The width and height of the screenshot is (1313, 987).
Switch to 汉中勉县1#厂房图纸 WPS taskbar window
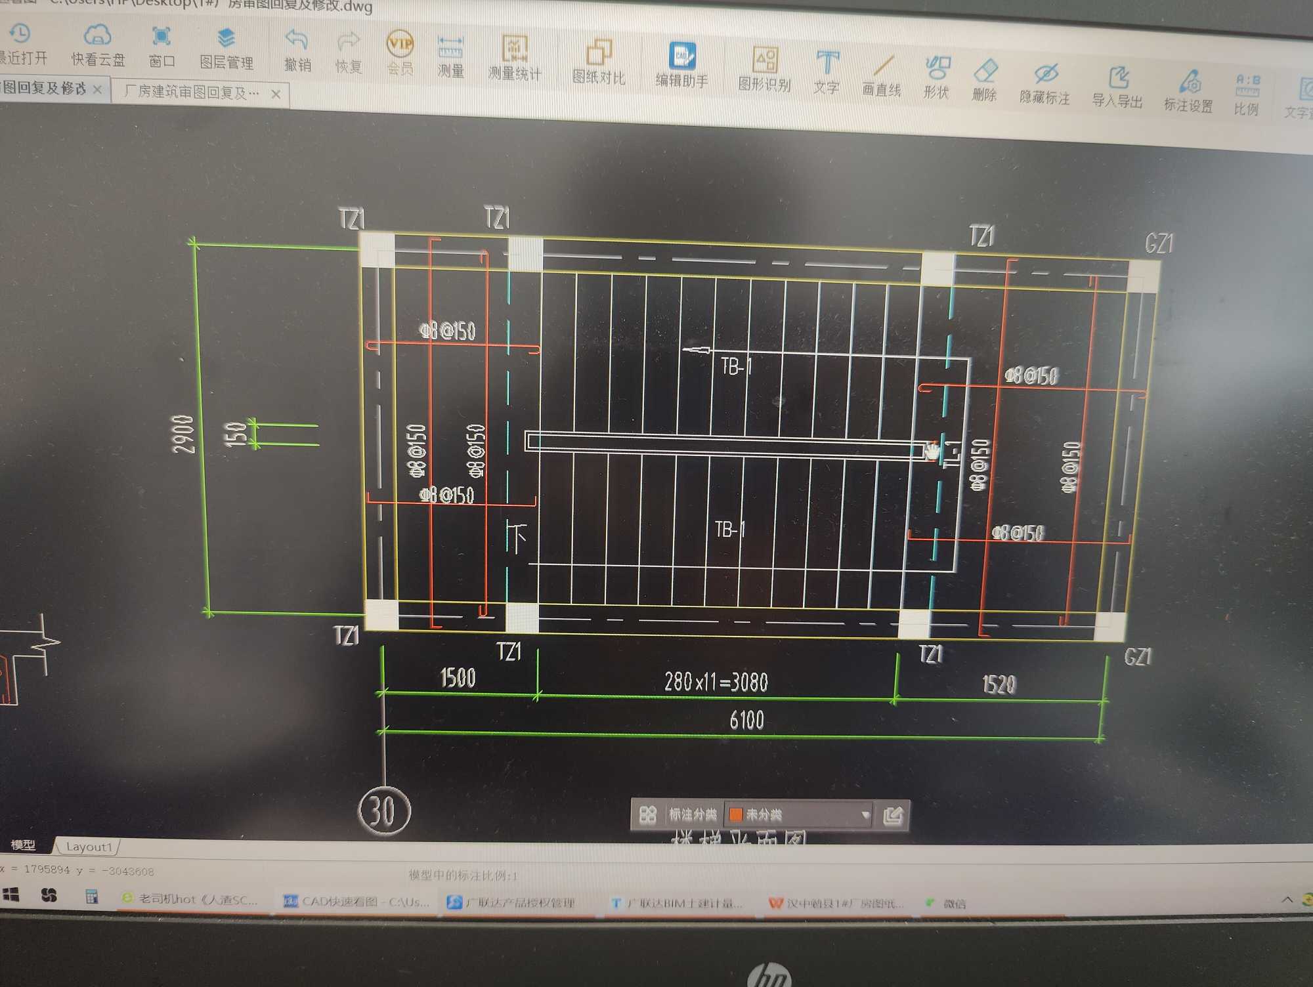[x=836, y=904]
